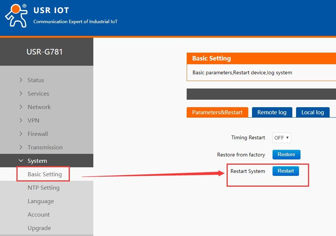
Task: Click 'Communication Expert of Industrial IoT' tagline
Action: point(75,21)
